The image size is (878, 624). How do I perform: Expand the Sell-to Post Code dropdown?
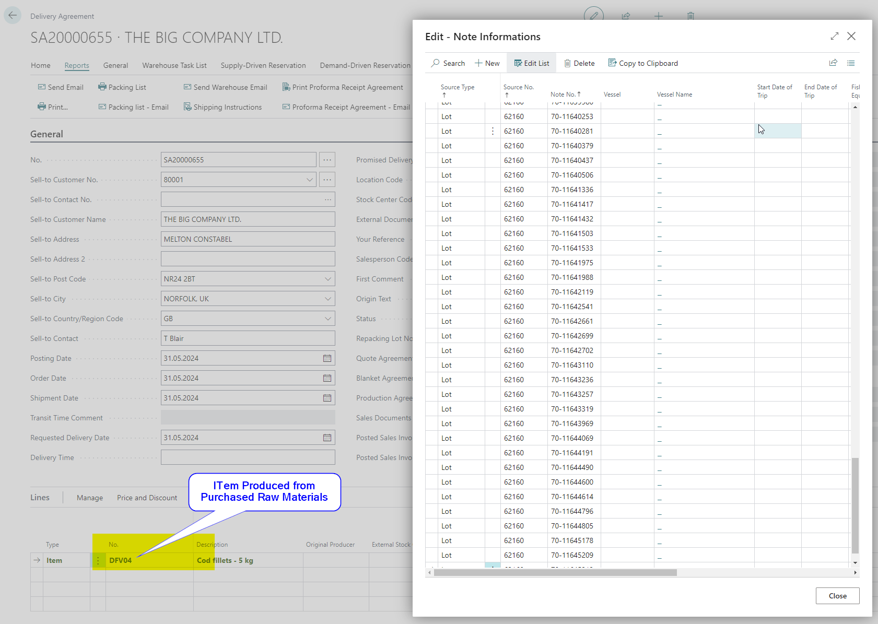[327, 279]
